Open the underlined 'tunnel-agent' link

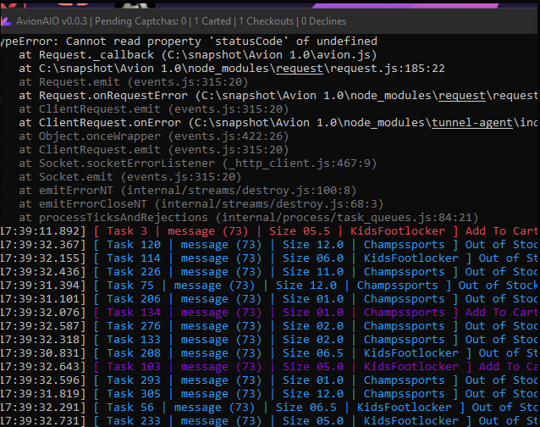(472, 123)
